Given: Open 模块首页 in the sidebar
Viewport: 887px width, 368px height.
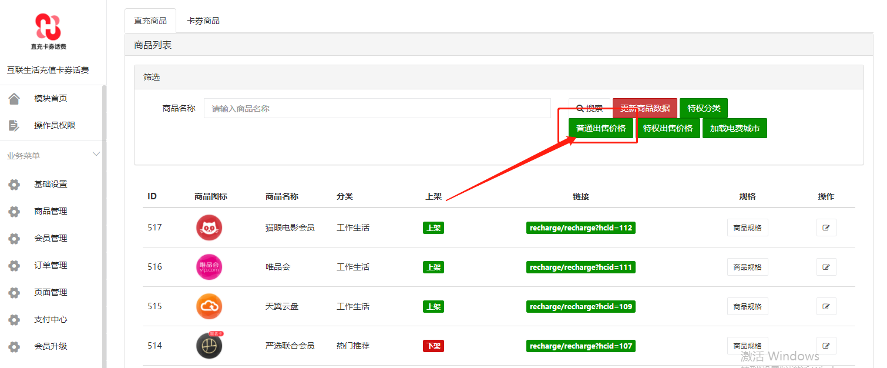Looking at the screenshot, I should click(x=51, y=98).
